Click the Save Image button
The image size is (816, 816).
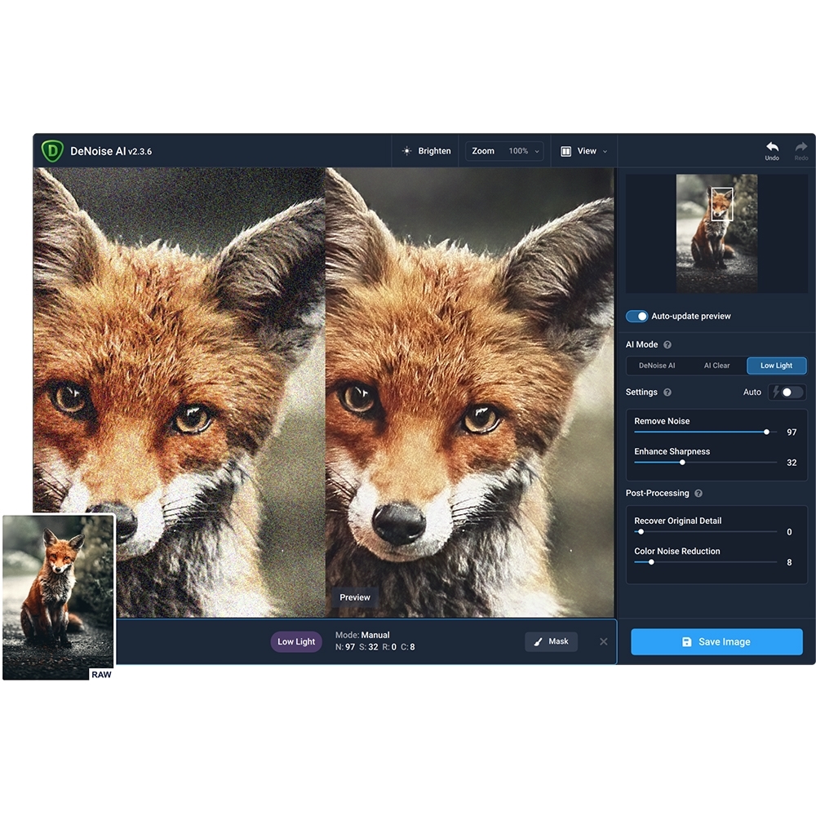[716, 642]
